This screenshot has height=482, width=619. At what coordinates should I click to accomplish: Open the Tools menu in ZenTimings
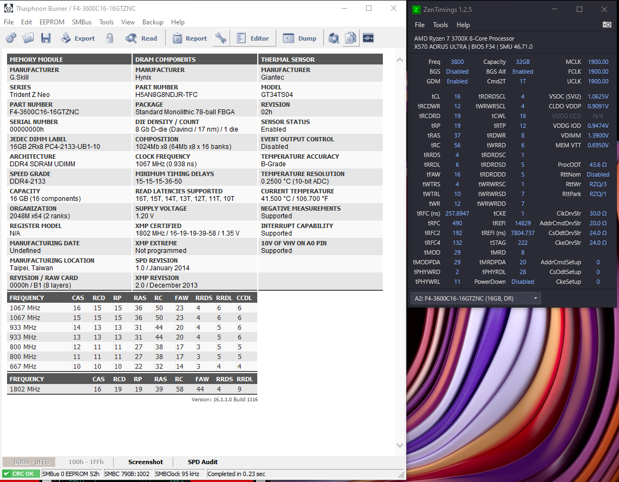coord(441,25)
